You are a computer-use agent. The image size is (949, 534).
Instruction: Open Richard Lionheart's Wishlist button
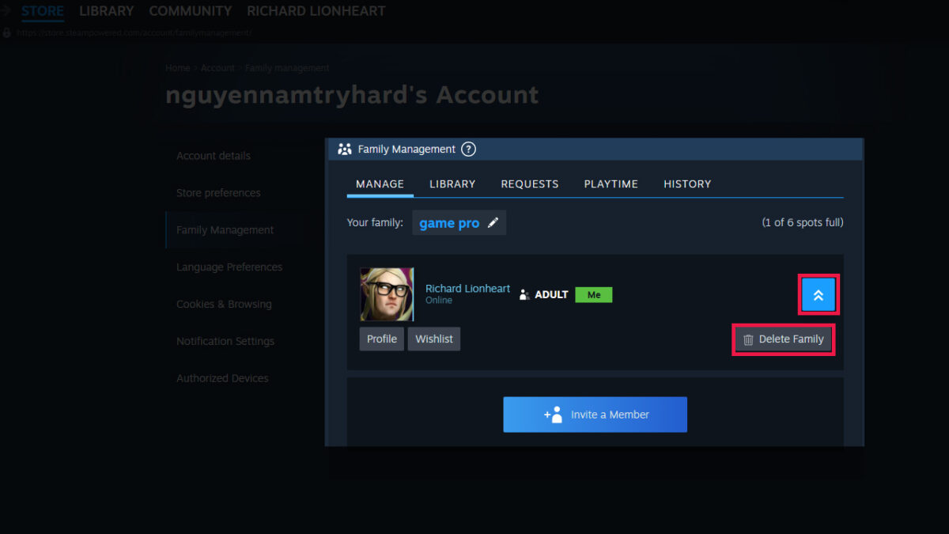pyautogui.click(x=434, y=339)
